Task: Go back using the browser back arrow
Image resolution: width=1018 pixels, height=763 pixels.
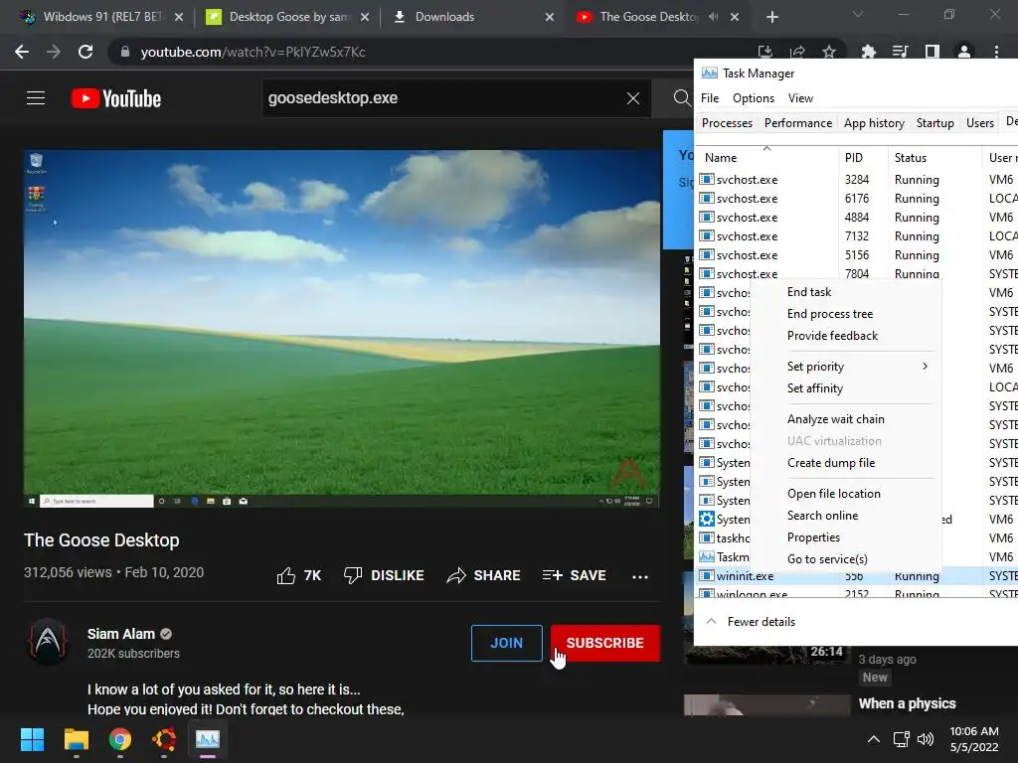Action: (x=22, y=52)
